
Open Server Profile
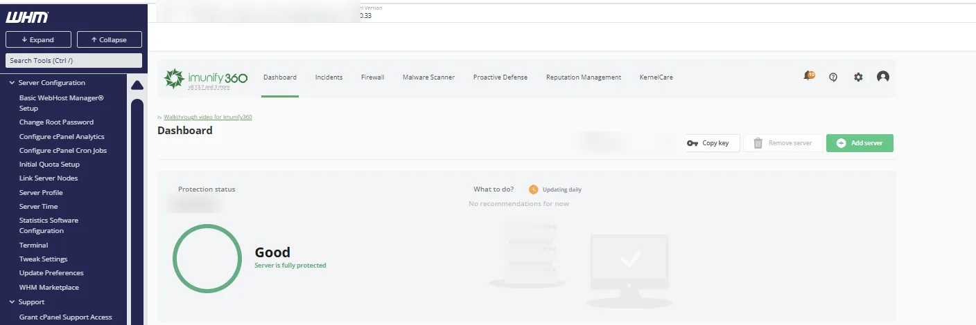pyautogui.click(x=41, y=193)
